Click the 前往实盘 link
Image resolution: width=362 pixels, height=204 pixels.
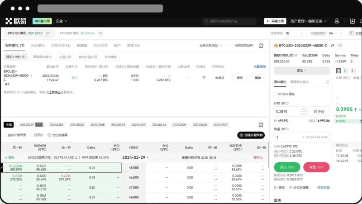coord(324,187)
